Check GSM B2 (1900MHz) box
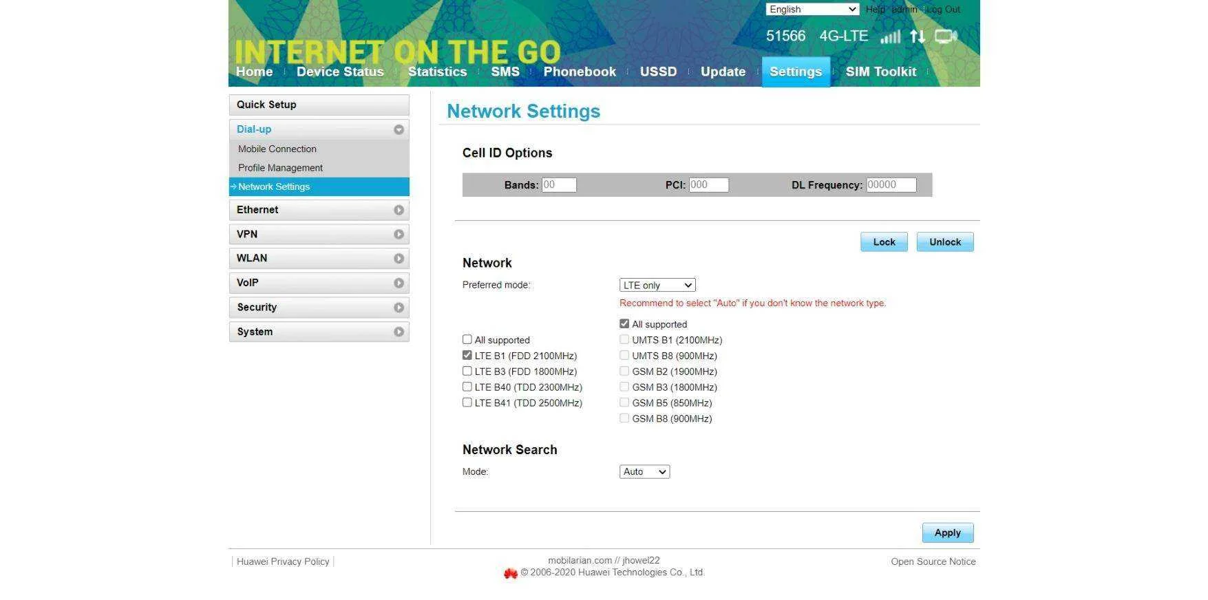The image size is (1208, 600). click(x=624, y=371)
